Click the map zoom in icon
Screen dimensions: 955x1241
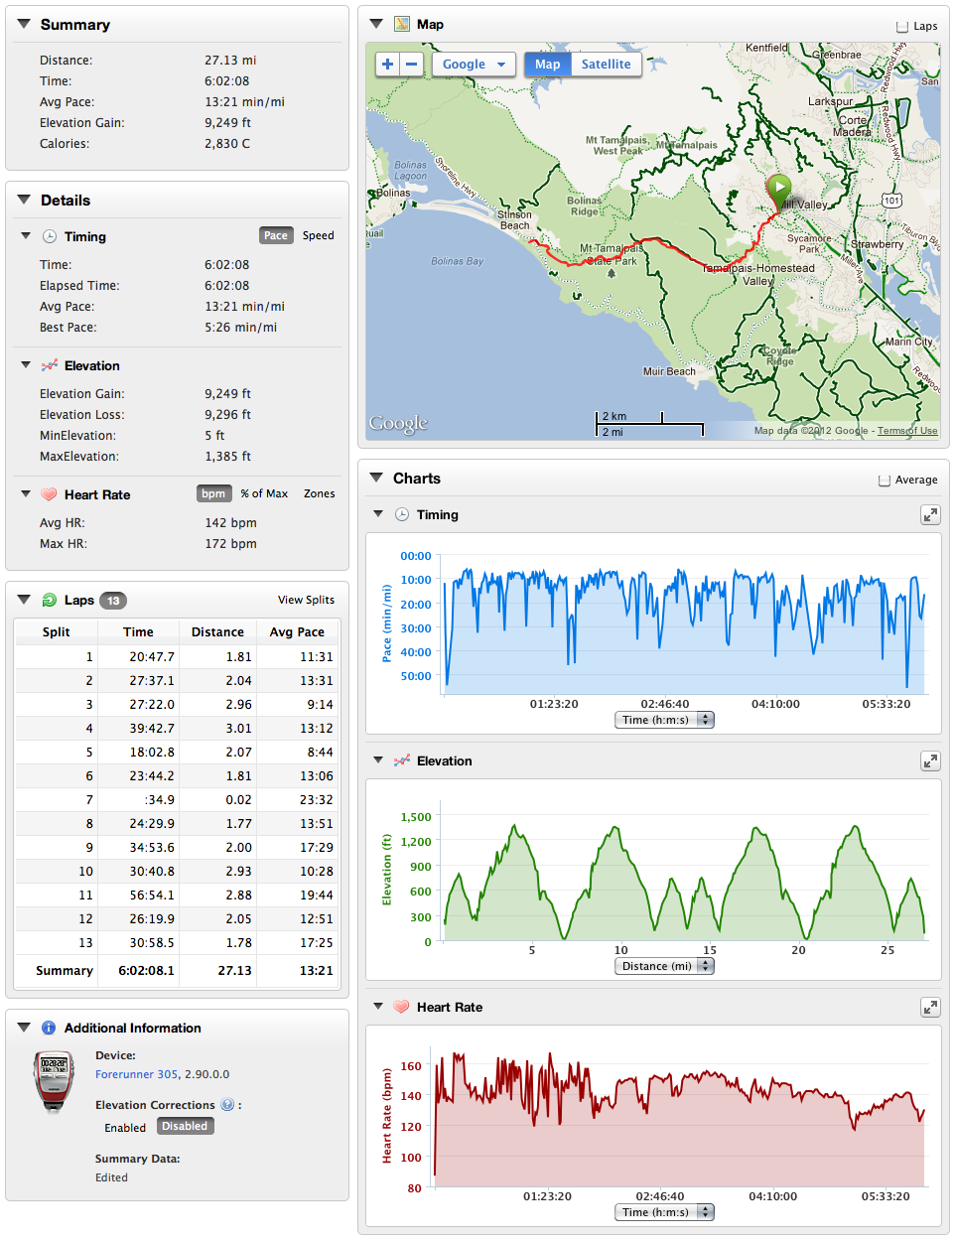click(387, 64)
